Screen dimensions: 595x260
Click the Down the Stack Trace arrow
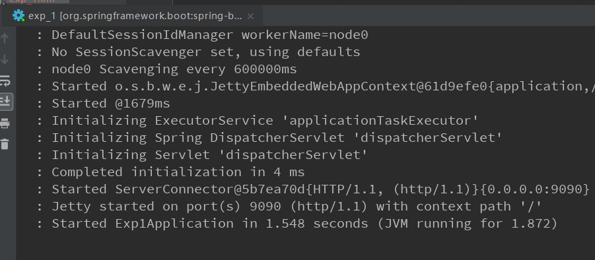5,59
